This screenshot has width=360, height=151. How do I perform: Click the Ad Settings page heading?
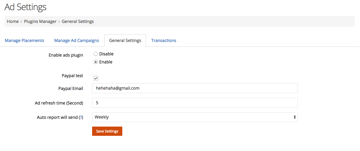click(25, 7)
